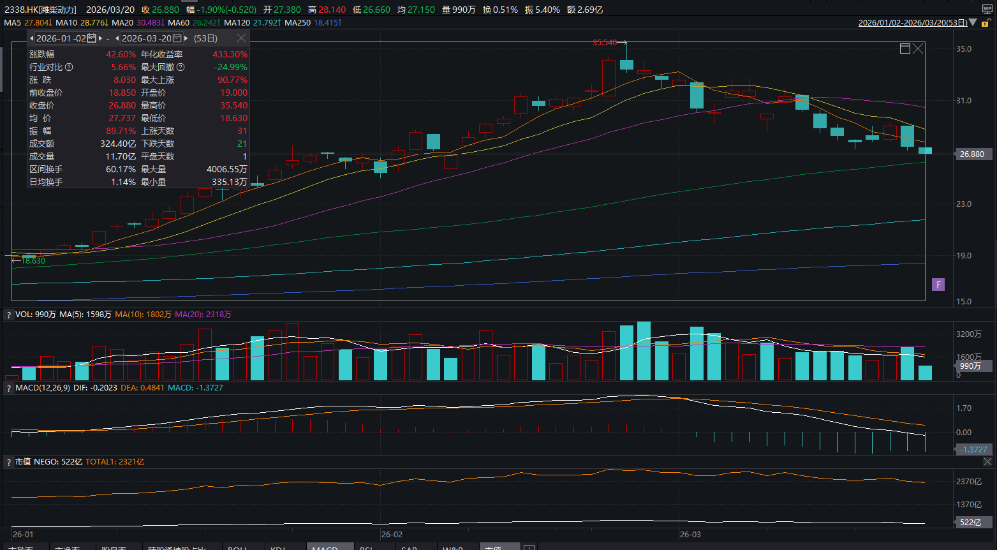Screen dimensions: 997x550
Task: Step the end date forward with right arrow
Action: point(186,38)
